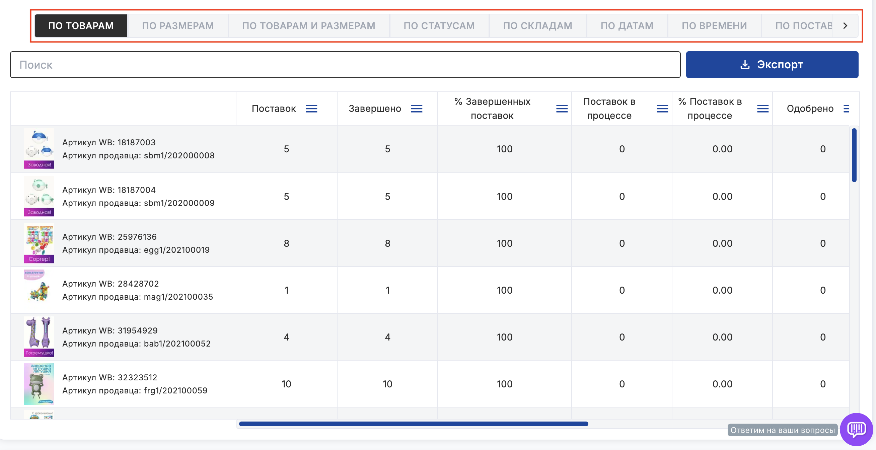The height and width of the screenshot is (450, 876).
Task: Go to the ПО ДАТАМ tab
Action: click(x=627, y=25)
